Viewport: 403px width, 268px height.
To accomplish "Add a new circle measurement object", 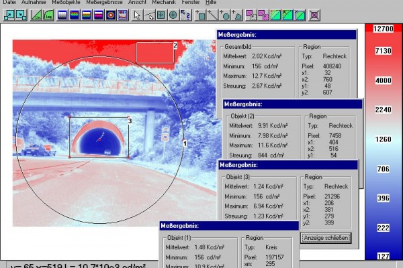I will point(225,15).
